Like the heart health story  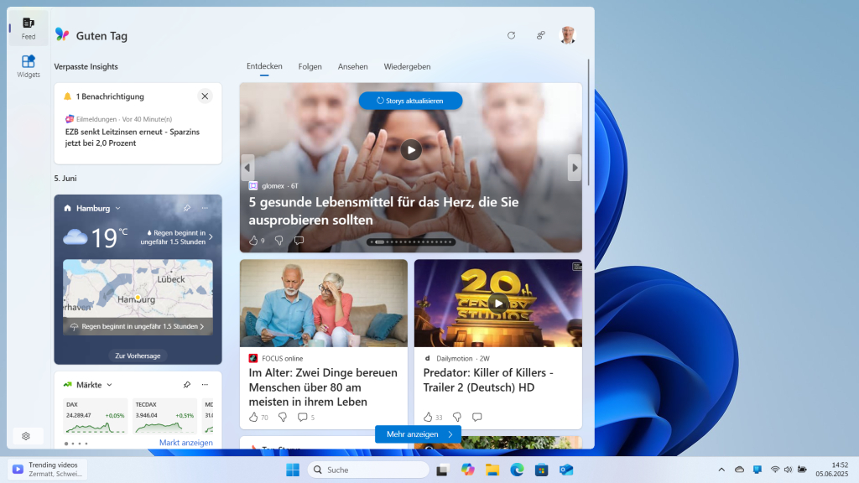pyautogui.click(x=253, y=241)
